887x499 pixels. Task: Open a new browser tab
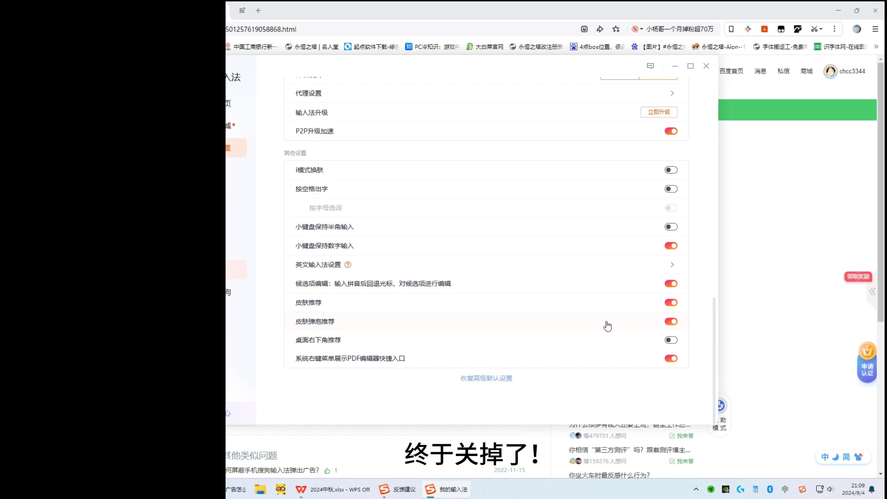pyautogui.click(x=258, y=10)
